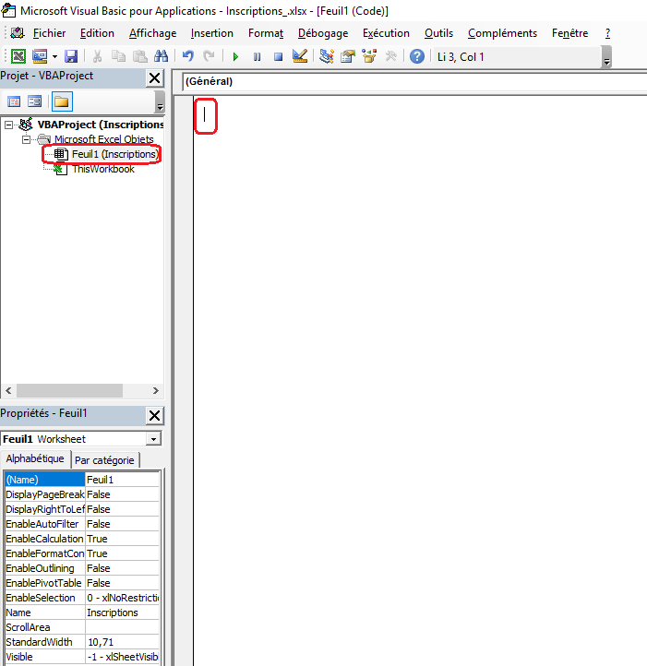The width and height of the screenshot is (647, 666).
Task: Collapse the VBAProject tree node
Action: click(9, 125)
